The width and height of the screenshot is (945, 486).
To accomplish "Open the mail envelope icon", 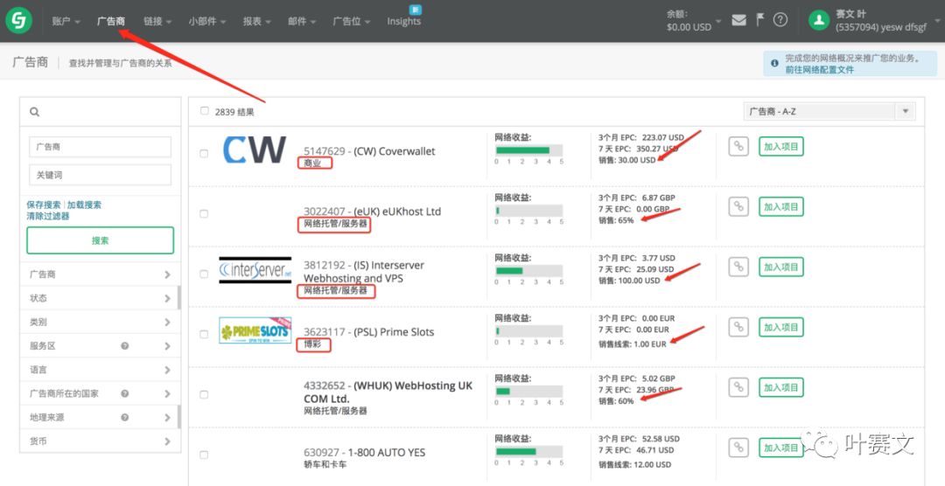I will pos(738,20).
